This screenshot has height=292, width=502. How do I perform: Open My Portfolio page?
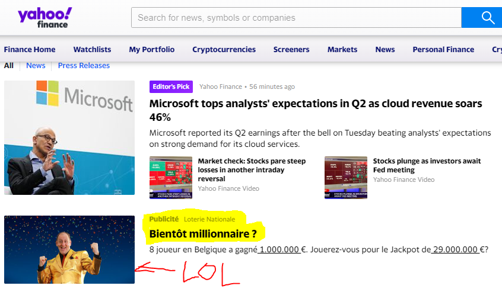[x=152, y=50]
